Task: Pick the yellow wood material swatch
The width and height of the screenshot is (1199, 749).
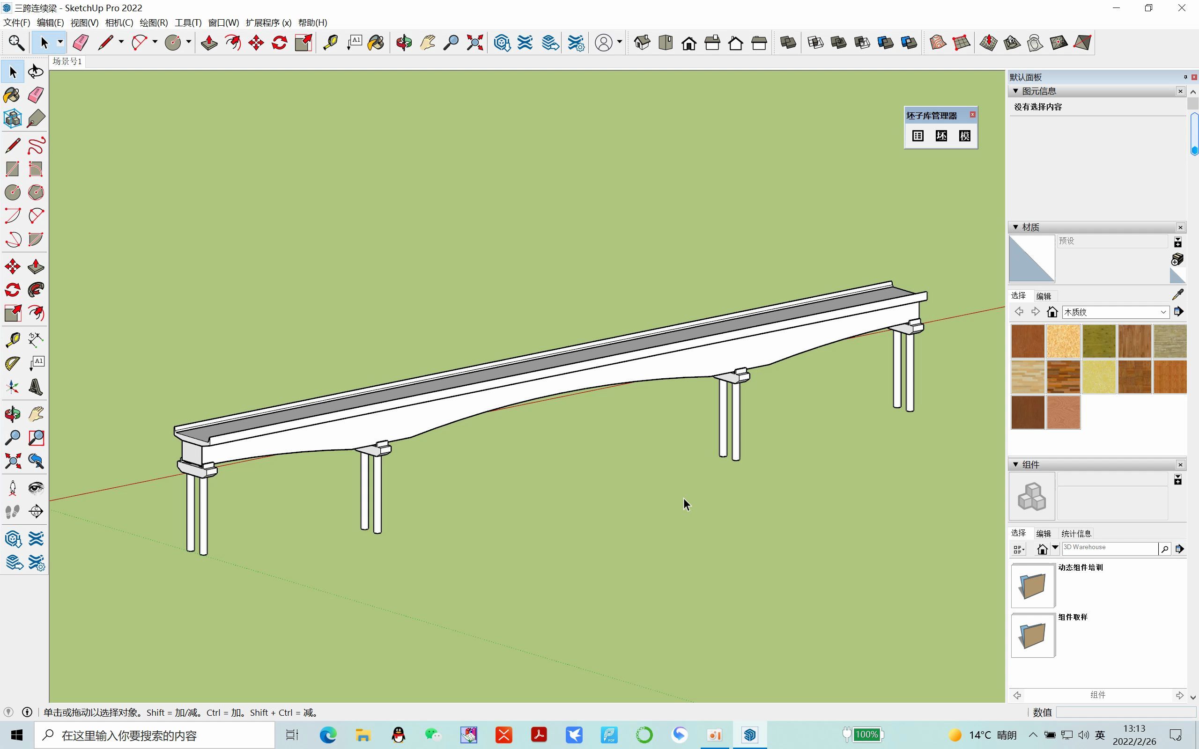Action: 1099,376
